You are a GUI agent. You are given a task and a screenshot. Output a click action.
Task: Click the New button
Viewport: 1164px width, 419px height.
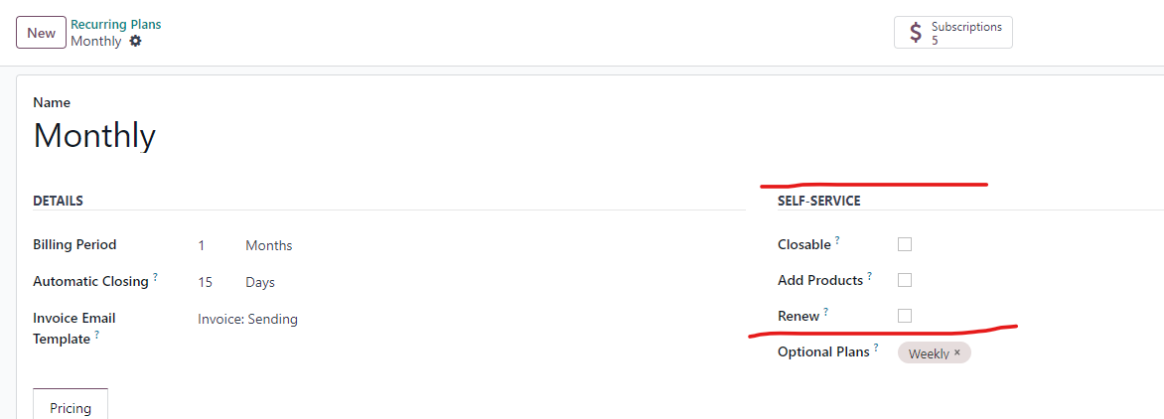(x=42, y=33)
